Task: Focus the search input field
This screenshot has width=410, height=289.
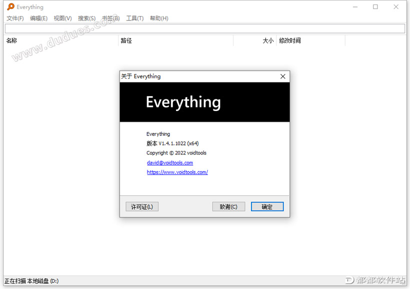Action: tap(205, 28)
